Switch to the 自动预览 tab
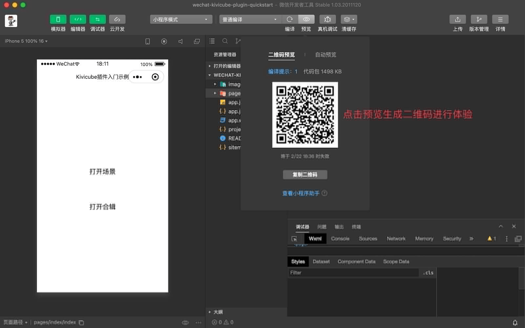 pos(325,55)
